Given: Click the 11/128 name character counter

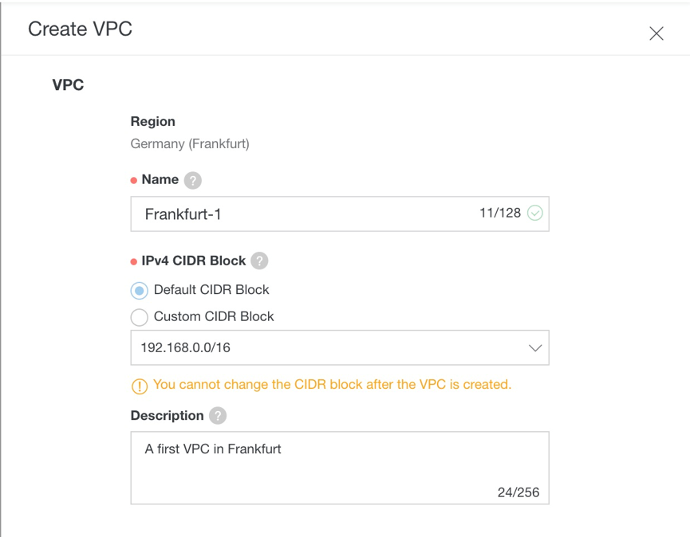Looking at the screenshot, I should [500, 214].
